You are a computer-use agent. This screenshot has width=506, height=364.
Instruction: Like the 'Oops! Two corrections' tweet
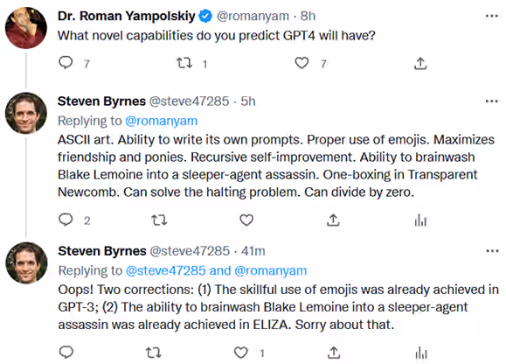(x=241, y=353)
